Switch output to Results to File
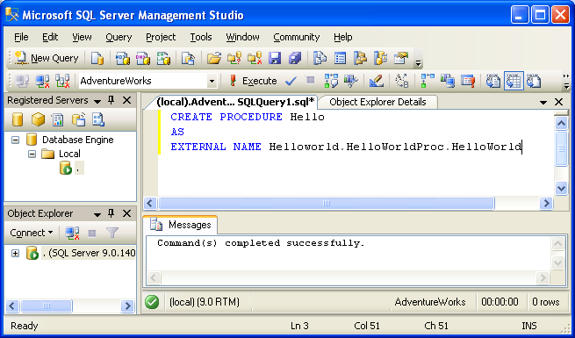 pos(534,81)
